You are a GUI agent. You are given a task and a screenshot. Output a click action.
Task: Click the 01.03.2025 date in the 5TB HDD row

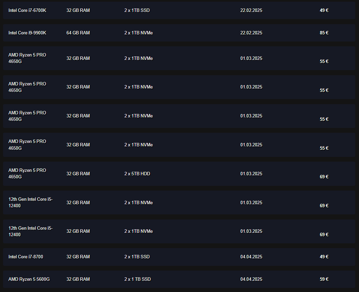[251, 174]
